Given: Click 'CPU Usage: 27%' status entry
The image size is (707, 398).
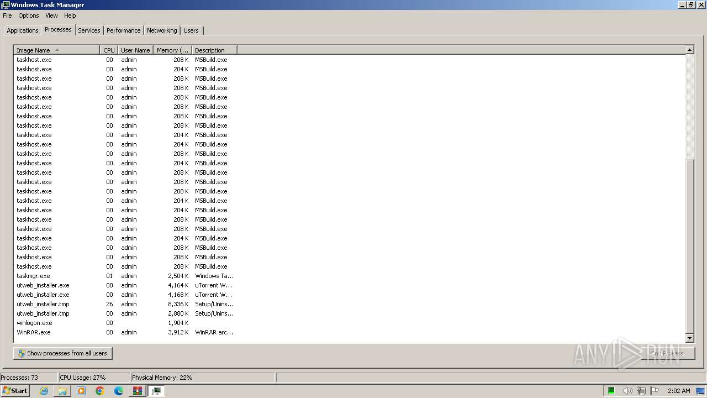Looking at the screenshot, I should pos(83,378).
